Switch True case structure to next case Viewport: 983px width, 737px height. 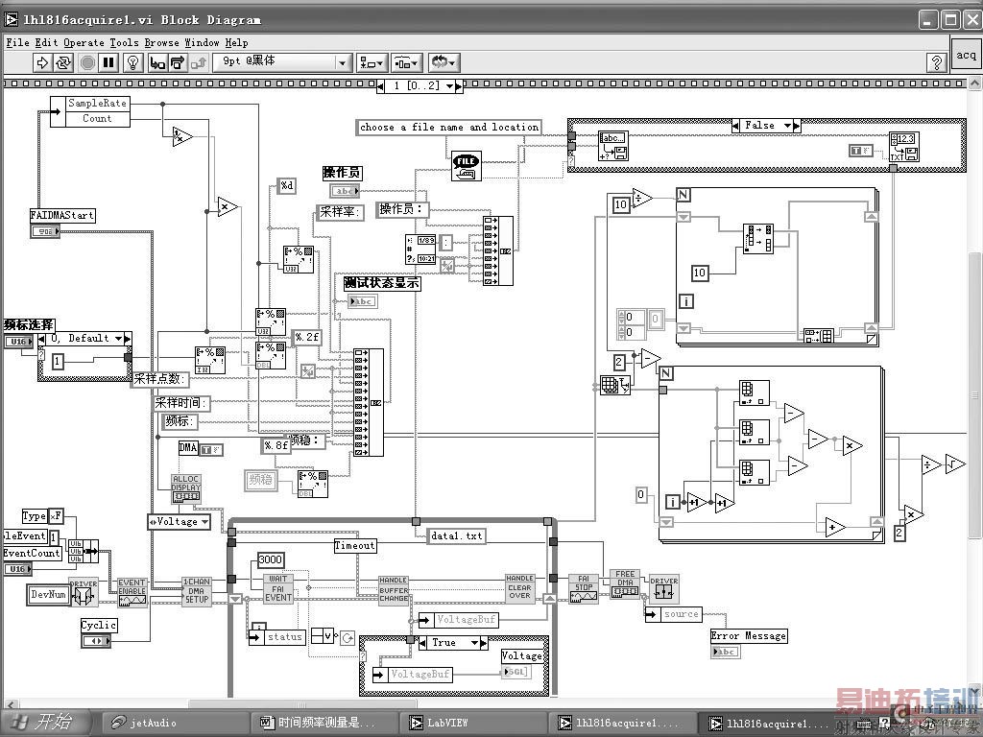484,642
